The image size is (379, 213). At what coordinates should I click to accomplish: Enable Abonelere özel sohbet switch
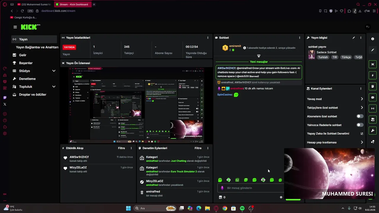tap(360, 116)
